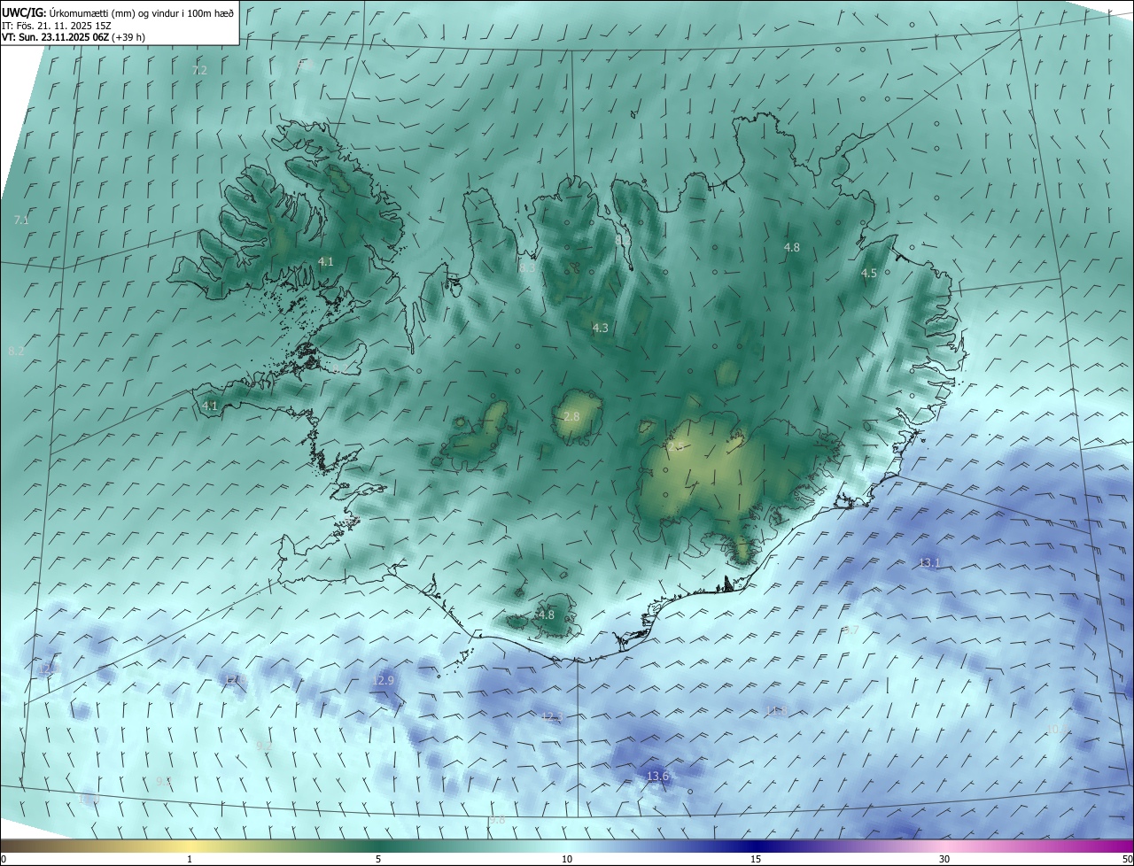Viewport: 1134px width, 866px height.
Task: Click the colorbar tick label 30
Action: click(944, 859)
